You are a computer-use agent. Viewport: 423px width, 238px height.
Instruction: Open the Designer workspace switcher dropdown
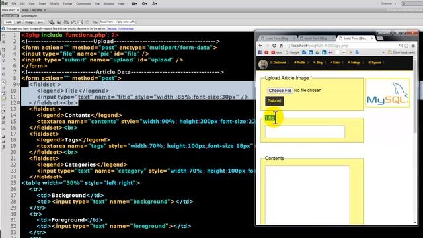coord(388,3)
